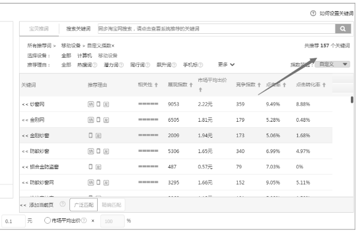
Task: Add keyword 防蚊纱窗 with its << arrows
Action: point(25,151)
